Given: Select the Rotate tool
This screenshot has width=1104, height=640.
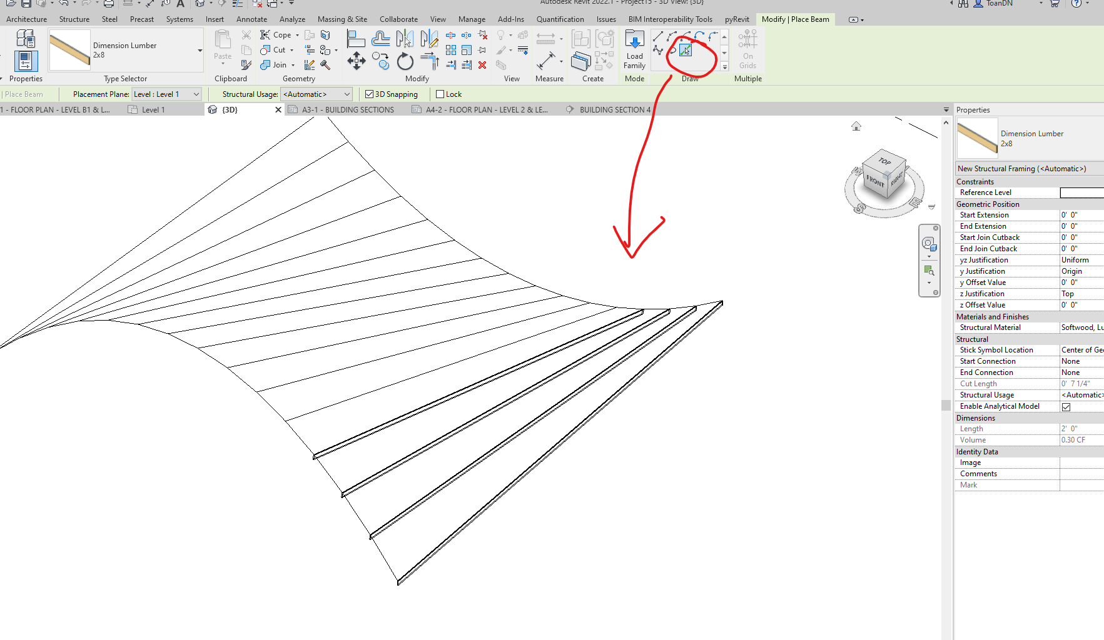Looking at the screenshot, I should point(405,61).
